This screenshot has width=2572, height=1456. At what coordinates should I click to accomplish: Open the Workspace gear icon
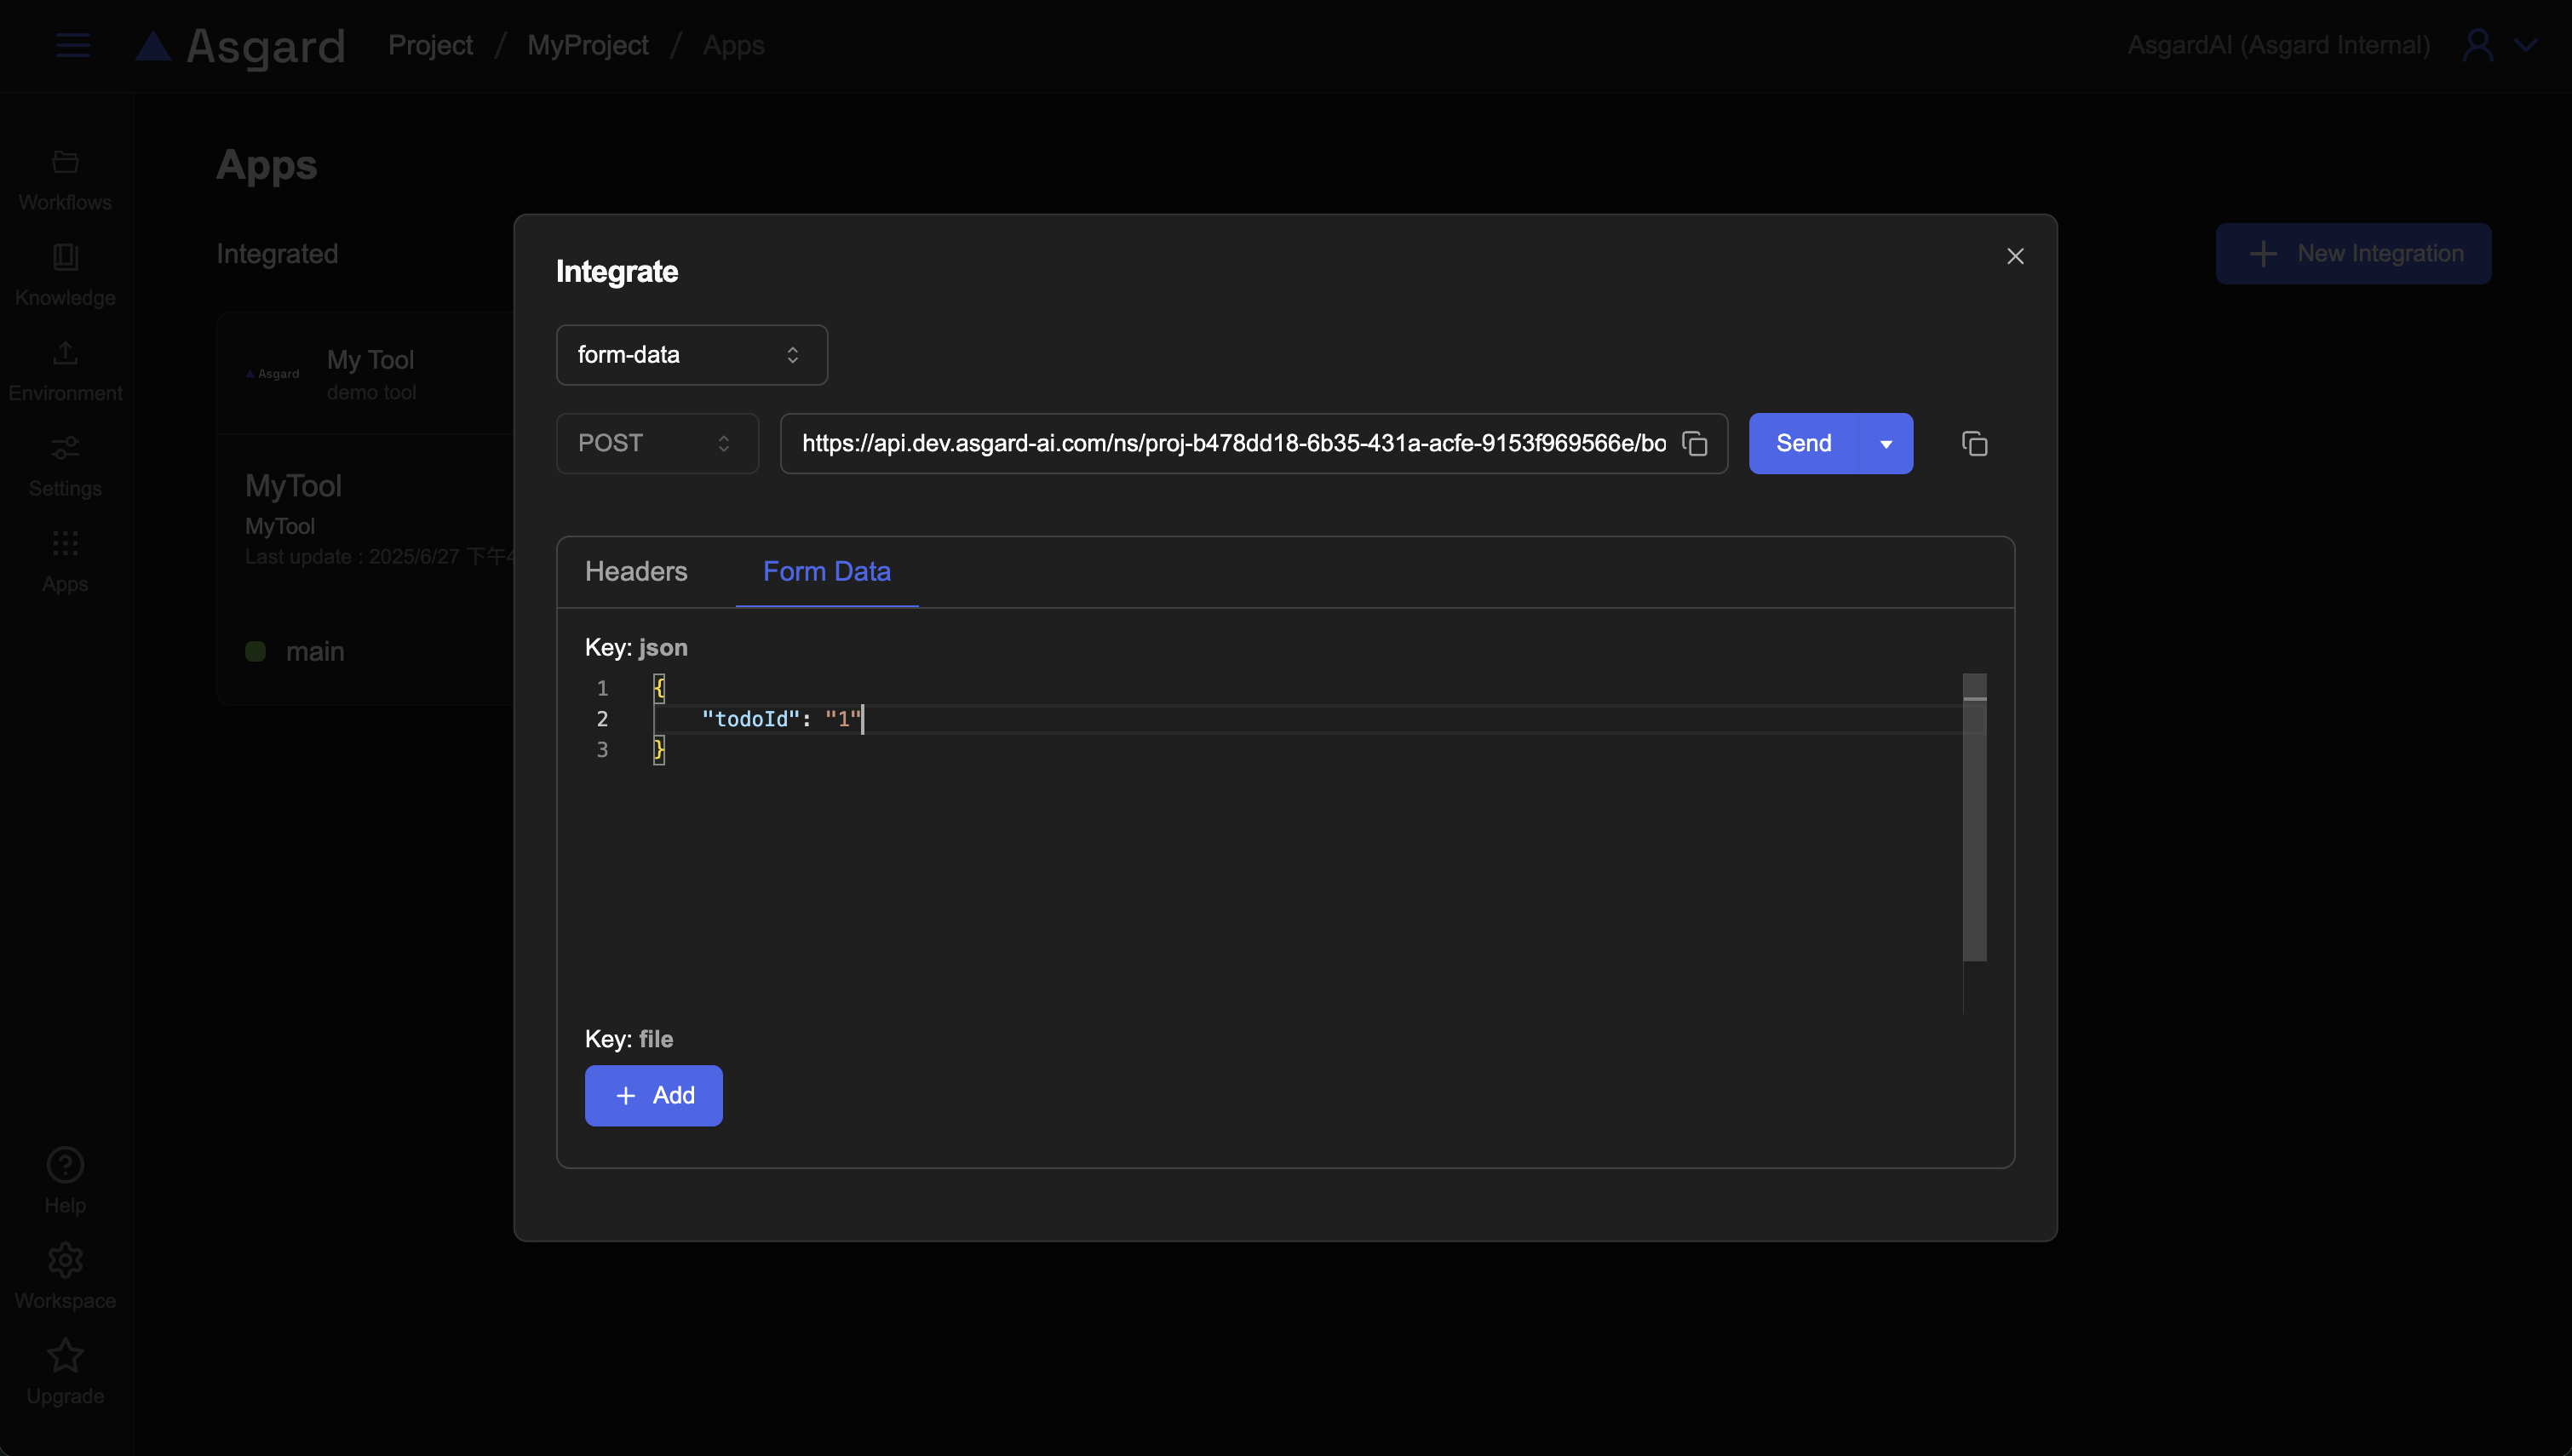[65, 1260]
